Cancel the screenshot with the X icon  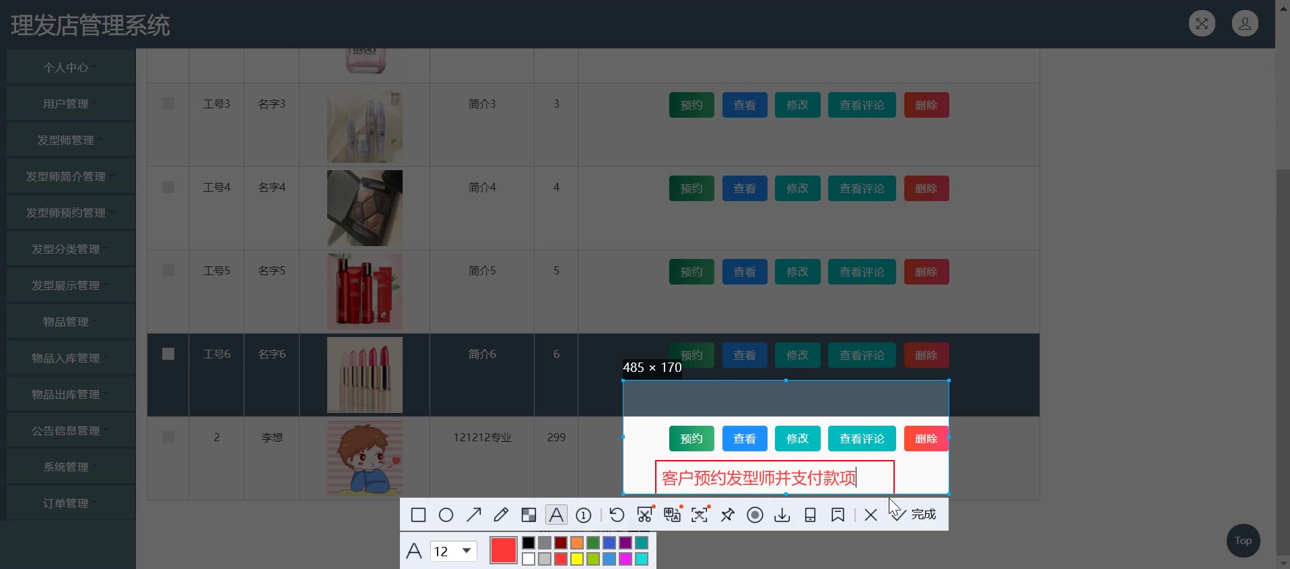(x=871, y=515)
